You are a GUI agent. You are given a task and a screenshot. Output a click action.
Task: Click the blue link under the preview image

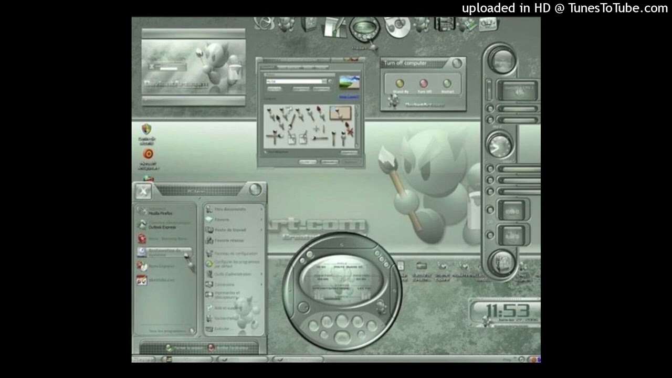tap(349, 97)
